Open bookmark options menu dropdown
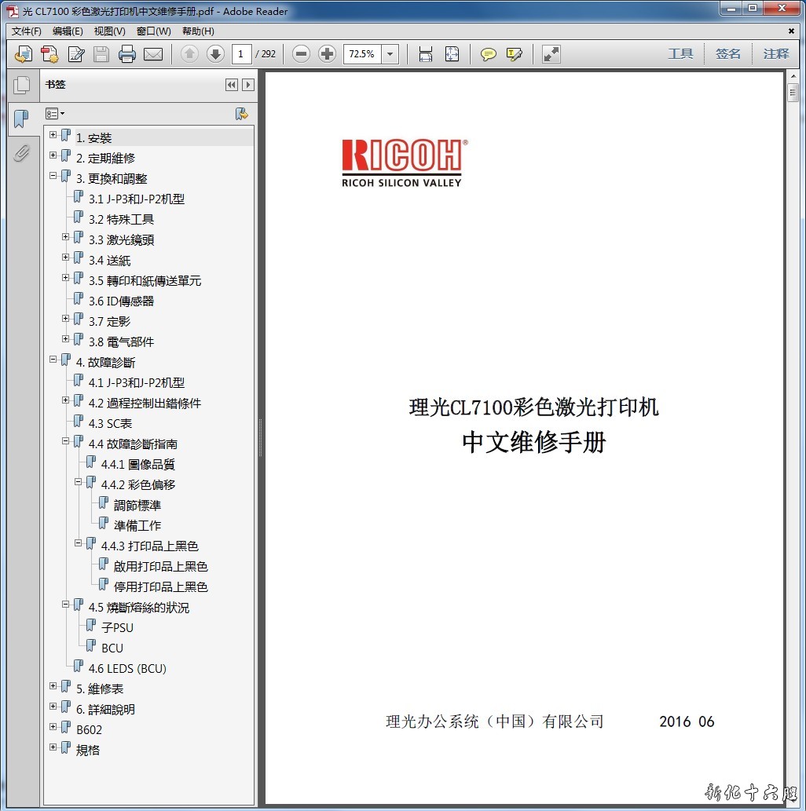The width and height of the screenshot is (806, 811). click(x=55, y=114)
